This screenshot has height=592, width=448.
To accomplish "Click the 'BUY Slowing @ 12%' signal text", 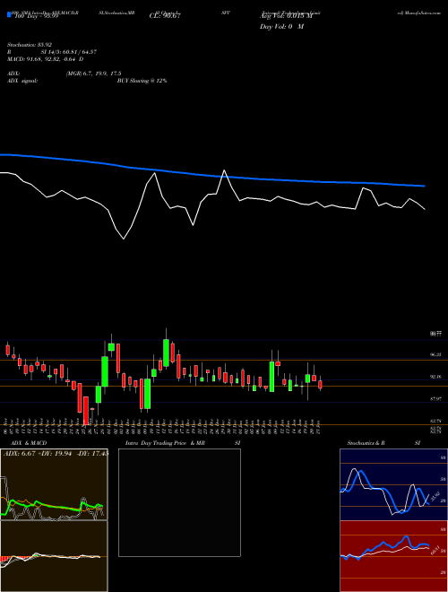I will point(142,81).
